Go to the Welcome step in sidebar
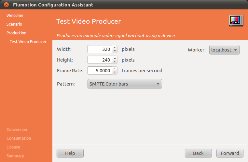Screen dimensions: 248x162 pos(15,16)
